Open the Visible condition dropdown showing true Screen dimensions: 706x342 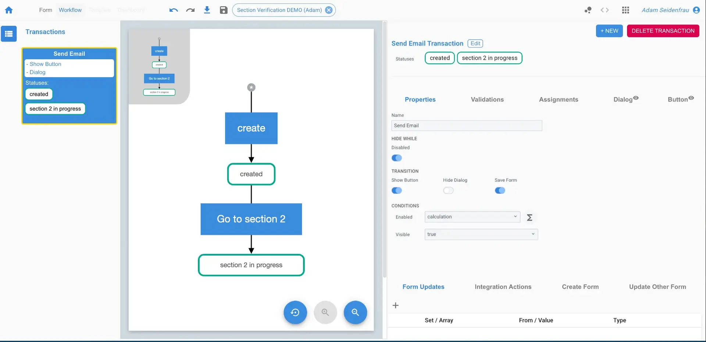(x=481, y=234)
